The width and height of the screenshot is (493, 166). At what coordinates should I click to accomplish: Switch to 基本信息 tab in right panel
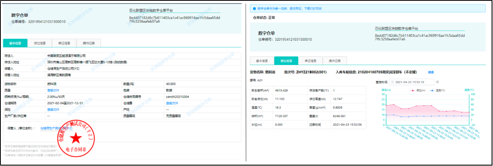pos(262,61)
